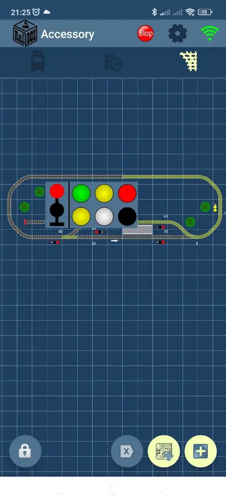
Task: Tap the RailBOX logo
Action: click(25, 33)
